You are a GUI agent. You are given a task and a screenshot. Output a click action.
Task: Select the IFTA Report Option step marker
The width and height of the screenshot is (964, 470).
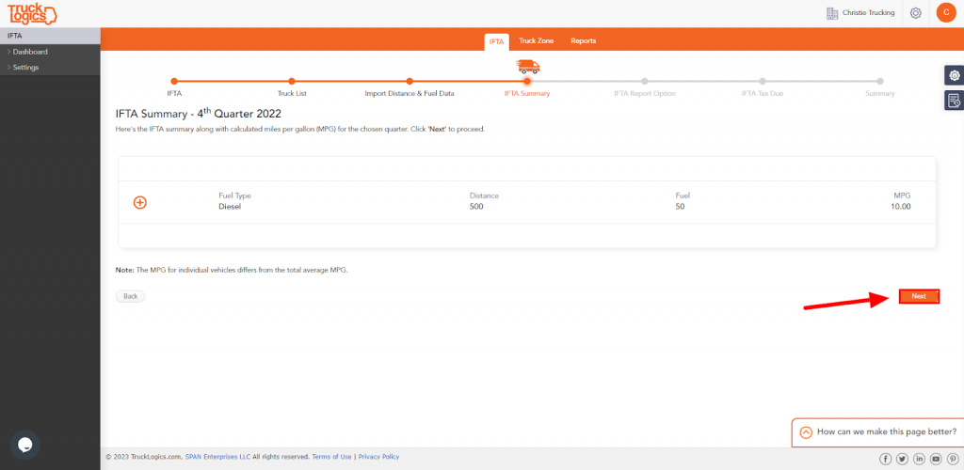644,81
